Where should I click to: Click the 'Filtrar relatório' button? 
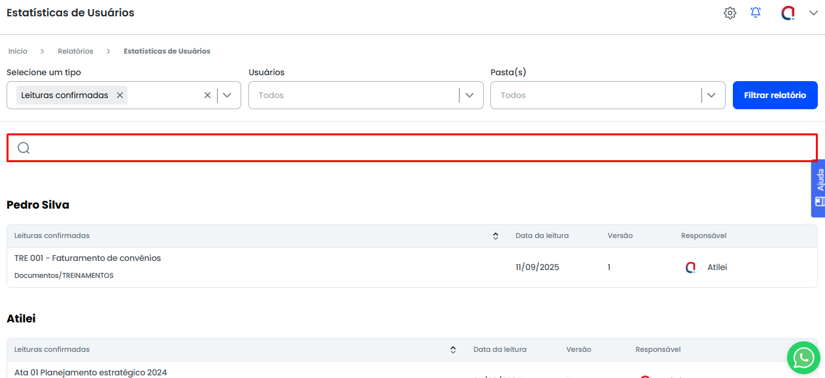[x=775, y=95]
